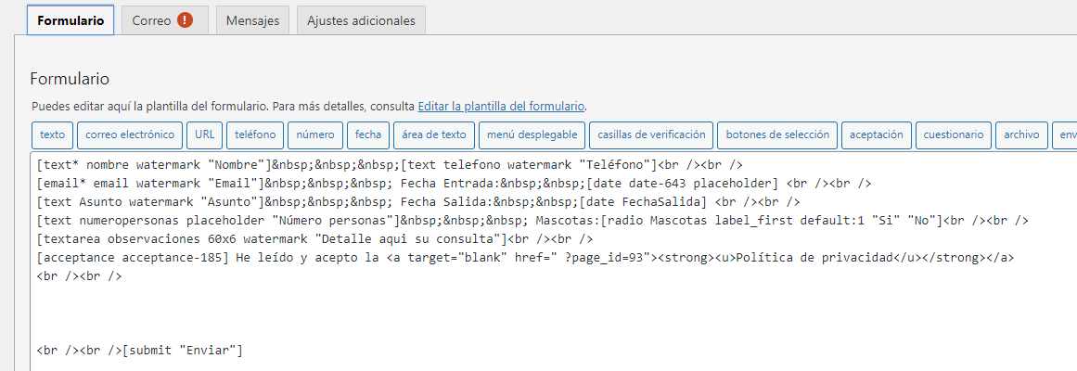The width and height of the screenshot is (1077, 371).
Task: Add an área de texto tag
Action: (x=434, y=135)
